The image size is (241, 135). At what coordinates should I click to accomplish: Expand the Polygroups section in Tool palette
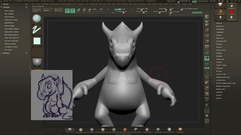click(220, 59)
